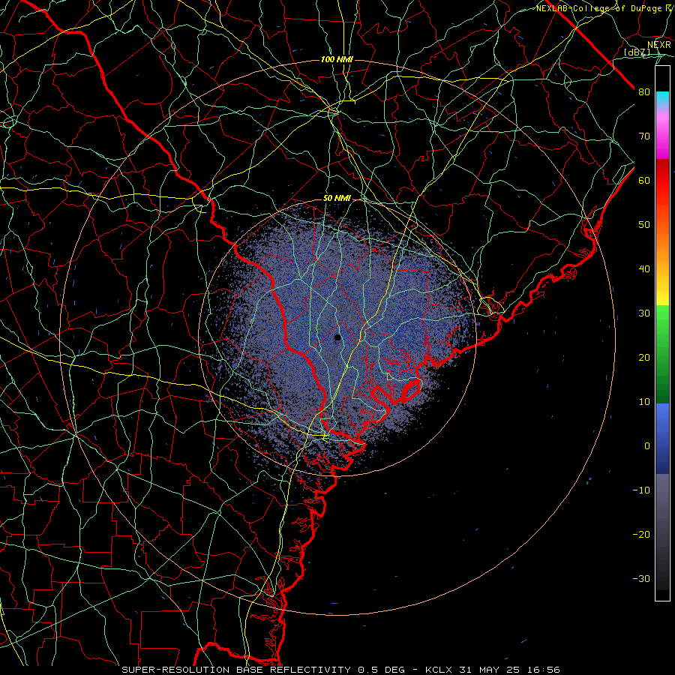The image size is (675, 675).
Task: Click the 20 value on the dBZ scale
Action: (644, 357)
